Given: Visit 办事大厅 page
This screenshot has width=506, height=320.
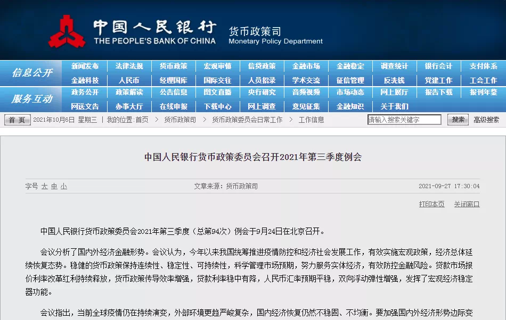Looking at the screenshot, I should click(x=129, y=106).
